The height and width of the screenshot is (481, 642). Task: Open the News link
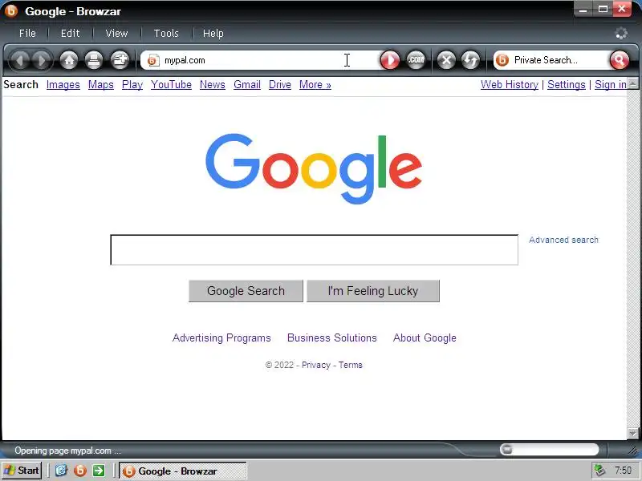(x=213, y=85)
